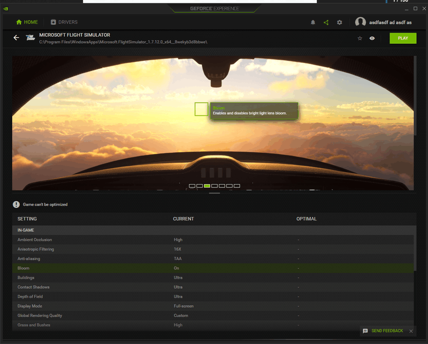Click the NVIDIA logo in title bar

tap(5, 9)
